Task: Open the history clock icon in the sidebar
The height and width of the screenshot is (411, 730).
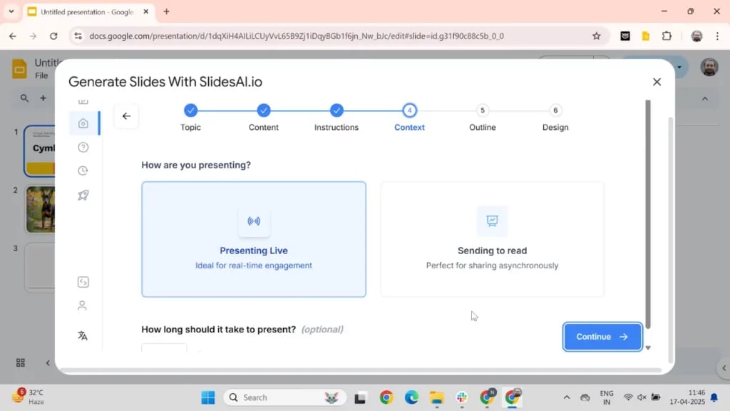Action: [x=83, y=171]
